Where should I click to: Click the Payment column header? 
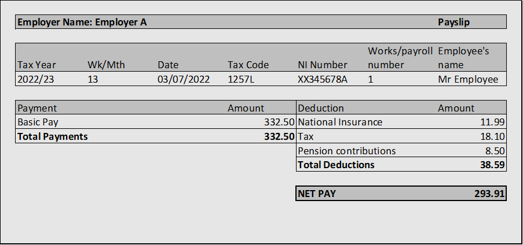(37, 108)
